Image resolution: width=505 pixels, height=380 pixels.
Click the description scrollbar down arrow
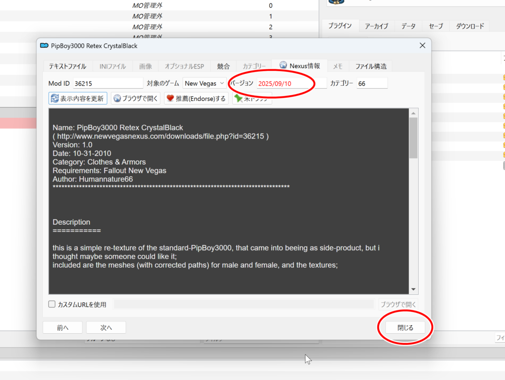coord(414,289)
